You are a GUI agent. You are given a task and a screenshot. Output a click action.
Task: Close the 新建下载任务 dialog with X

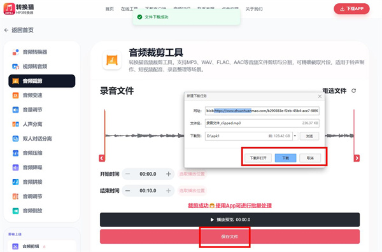[x=320, y=97]
